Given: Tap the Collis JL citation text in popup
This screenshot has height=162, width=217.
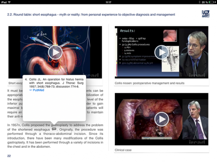Looking at the screenshot, I should click(x=56, y=83).
